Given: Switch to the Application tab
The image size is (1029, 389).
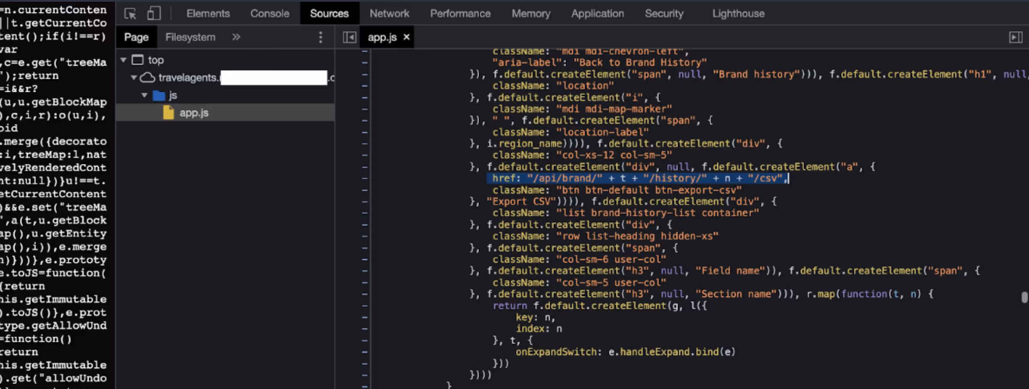Looking at the screenshot, I should tap(598, 14).
